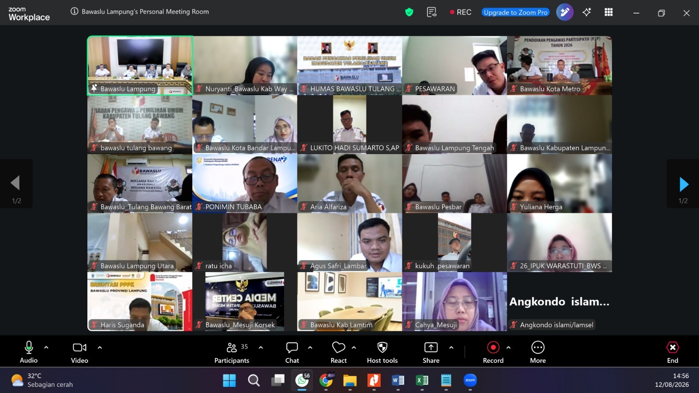Select the Bawaslu Lampung video tile
The width and height of the screenshot is (699, 393).
[140, 66]
